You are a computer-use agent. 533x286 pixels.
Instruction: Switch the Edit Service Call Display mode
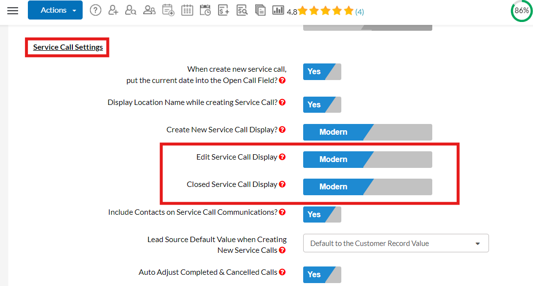367,160
